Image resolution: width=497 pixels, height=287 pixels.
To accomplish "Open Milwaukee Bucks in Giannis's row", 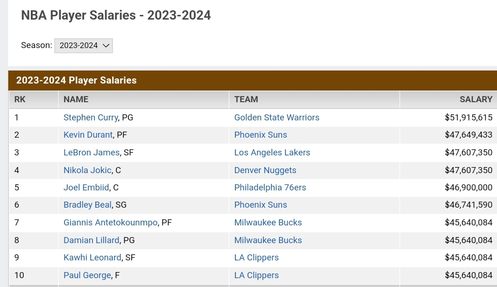I will pyautogui.click(x=268, y=223).
